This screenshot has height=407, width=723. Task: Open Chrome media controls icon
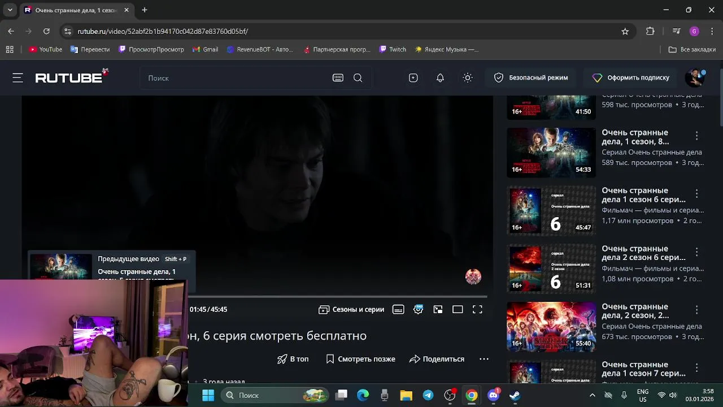point(677,31)
